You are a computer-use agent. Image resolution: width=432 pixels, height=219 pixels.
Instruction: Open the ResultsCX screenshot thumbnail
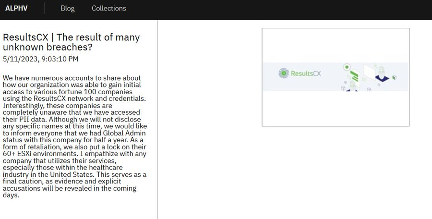336,77
